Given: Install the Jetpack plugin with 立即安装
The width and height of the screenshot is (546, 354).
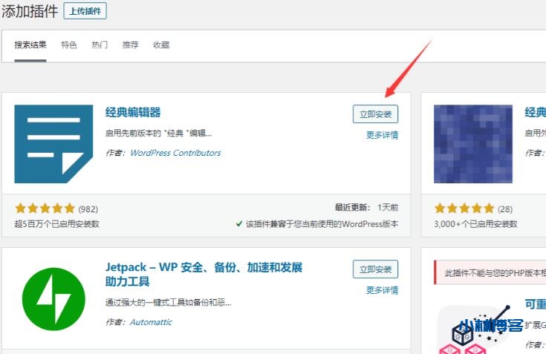Looking at the screenshot, I should tap(375, 269).
